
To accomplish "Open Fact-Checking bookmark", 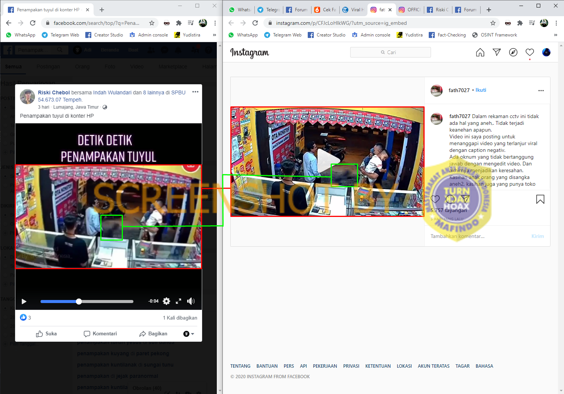I will (447, 35).
